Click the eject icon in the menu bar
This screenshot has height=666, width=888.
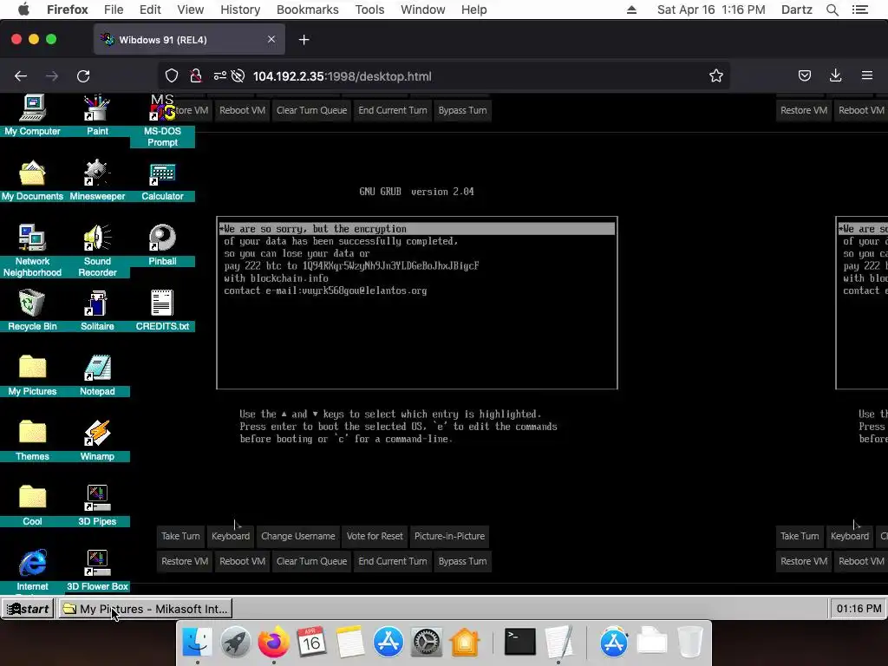point(631,10)
